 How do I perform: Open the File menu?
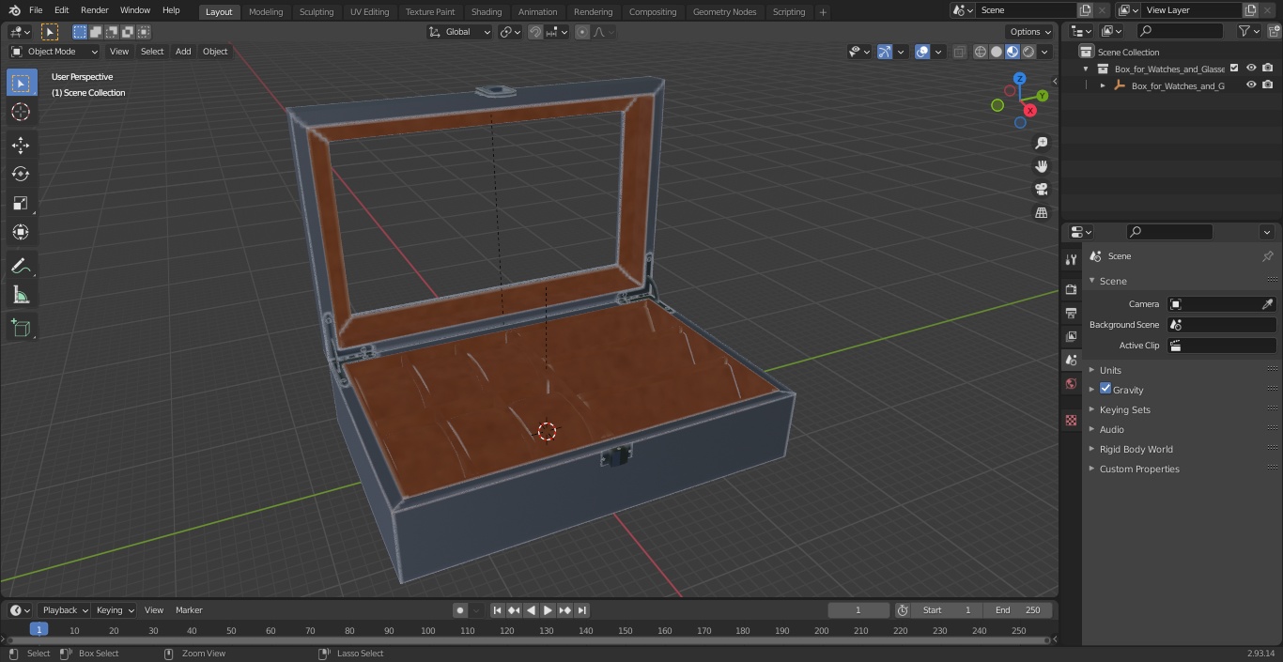click(36, 10)
